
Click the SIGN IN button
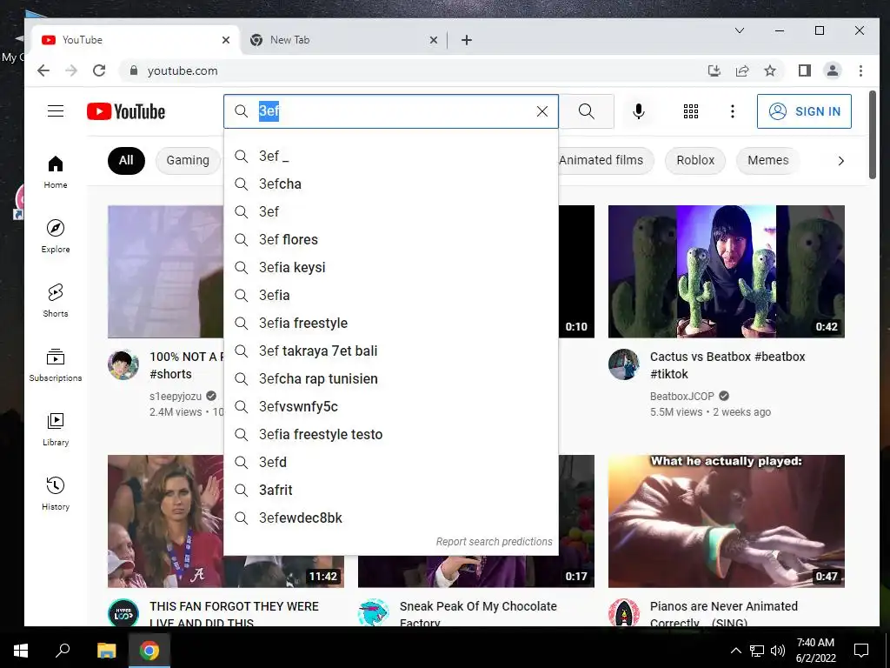[804, 111]
